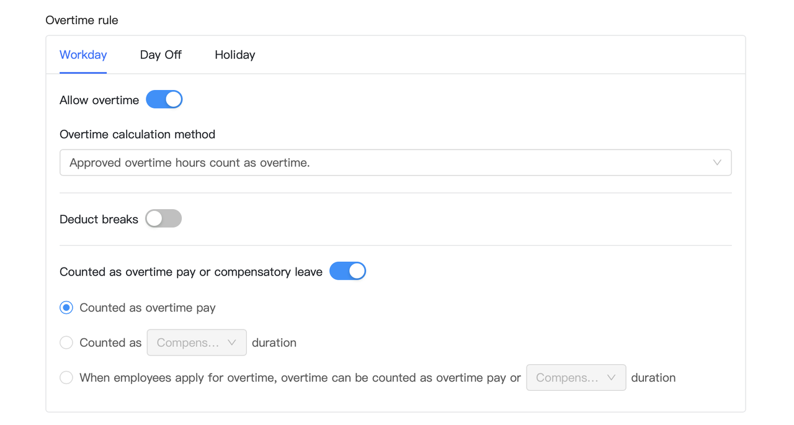Open the Compens… dropdown after 'Counted as'
Screen dimensions: 794x425
196,342
